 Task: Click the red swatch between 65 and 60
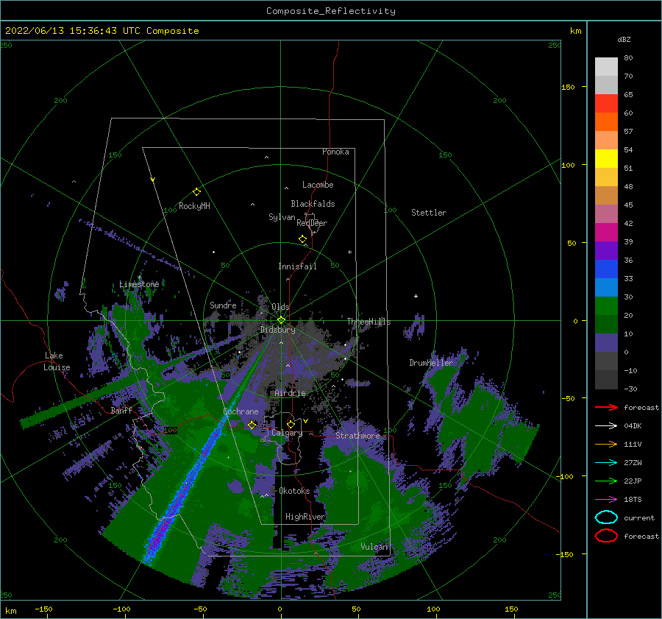point(606,104)
